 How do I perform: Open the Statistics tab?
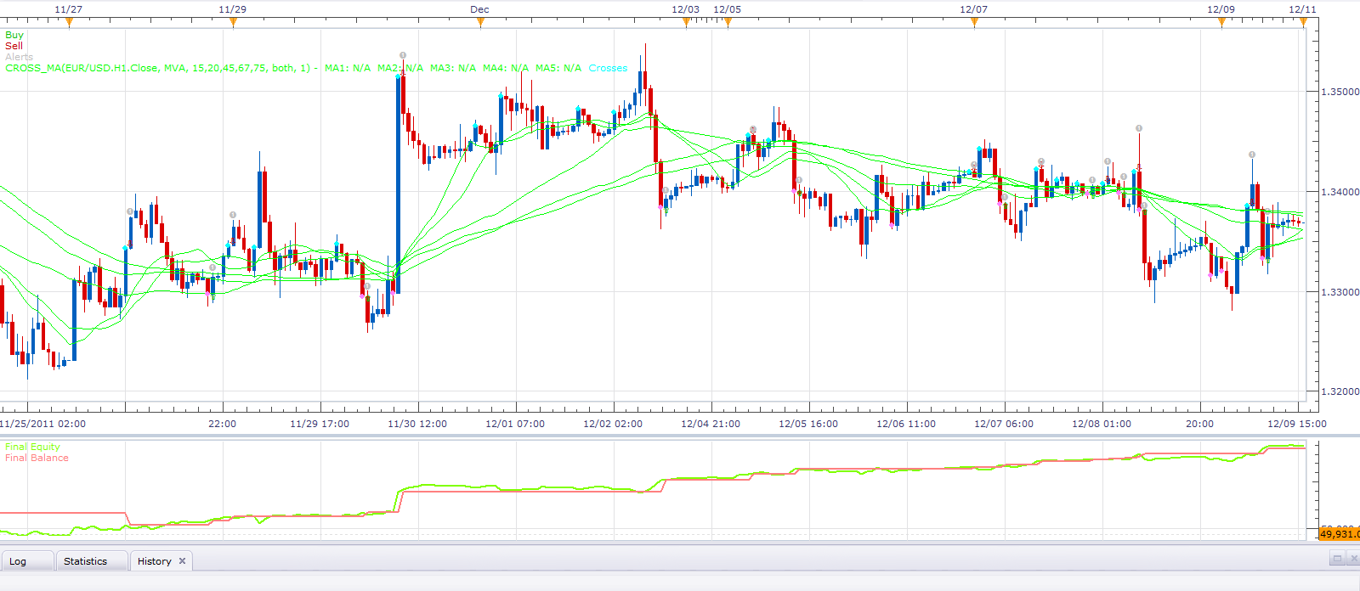86,561
